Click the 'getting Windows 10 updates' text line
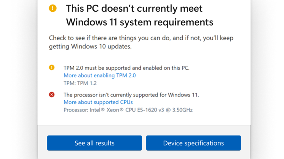 tap(90, 47)
